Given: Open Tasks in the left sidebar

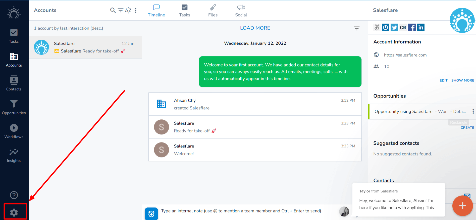Looking at the screenshot, I should click(14, 36).
